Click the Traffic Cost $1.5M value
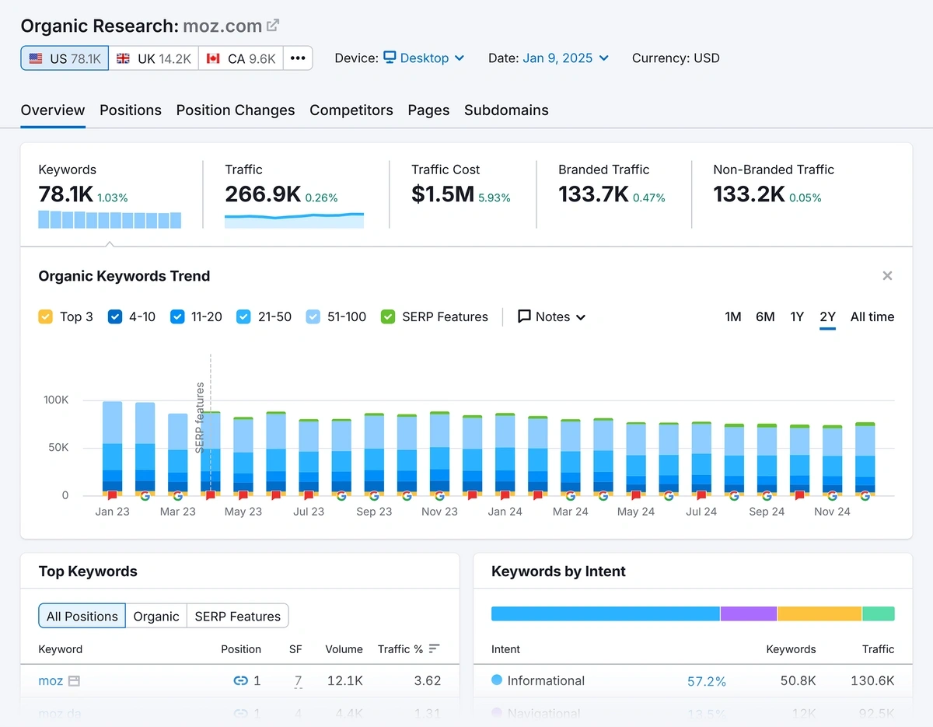 pyautogui.click(x=442, y=194)
